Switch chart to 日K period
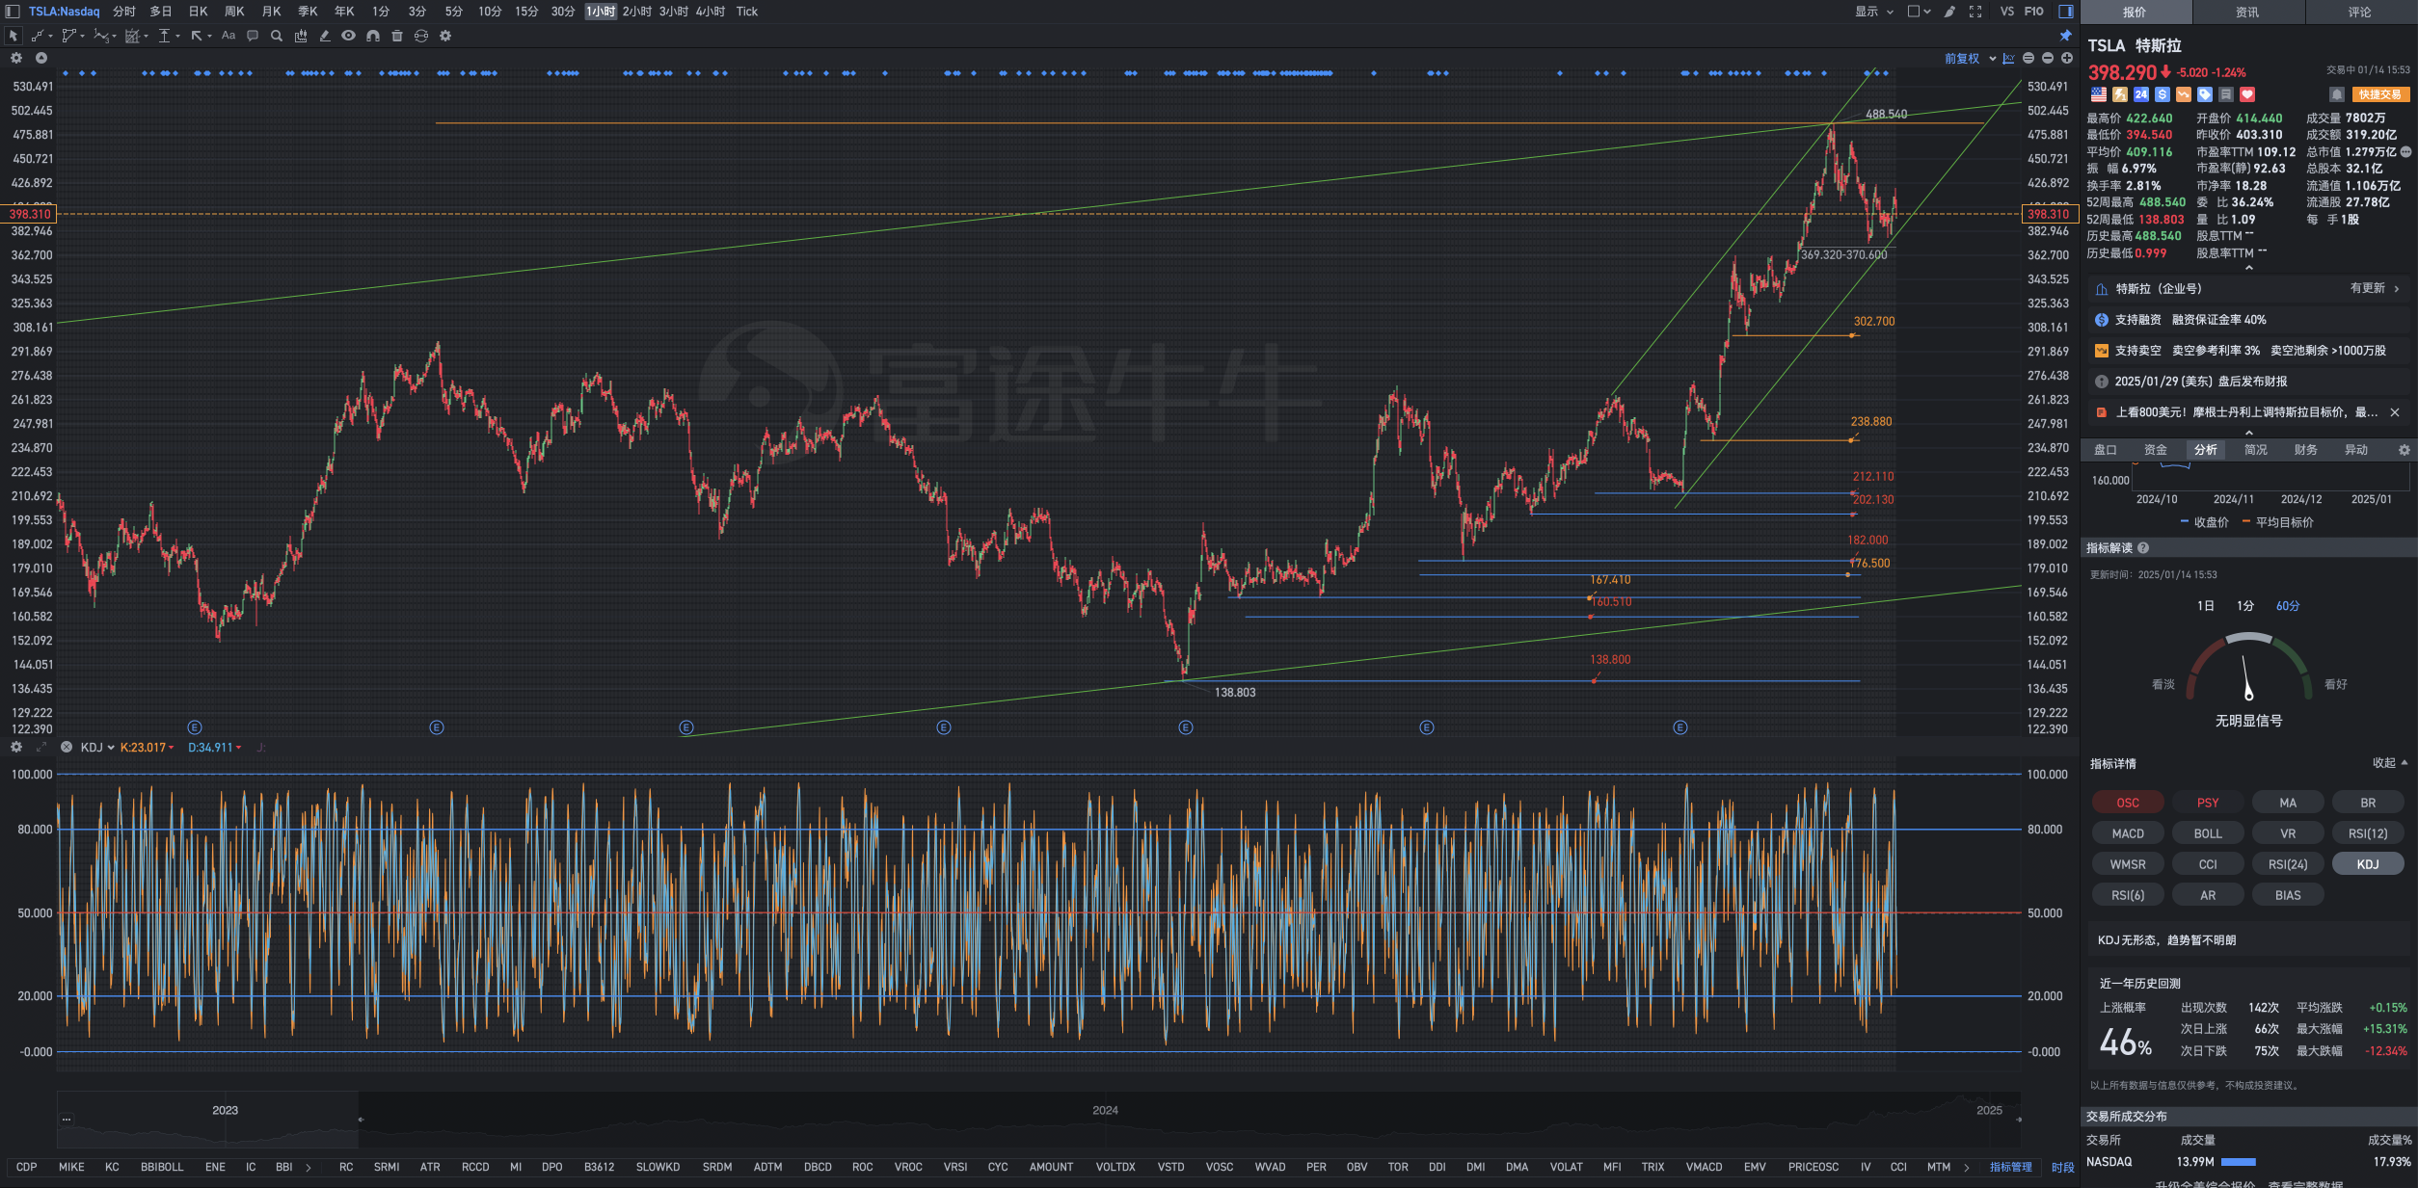Viewport: 2418px width, 1188px height. [198, 12]
